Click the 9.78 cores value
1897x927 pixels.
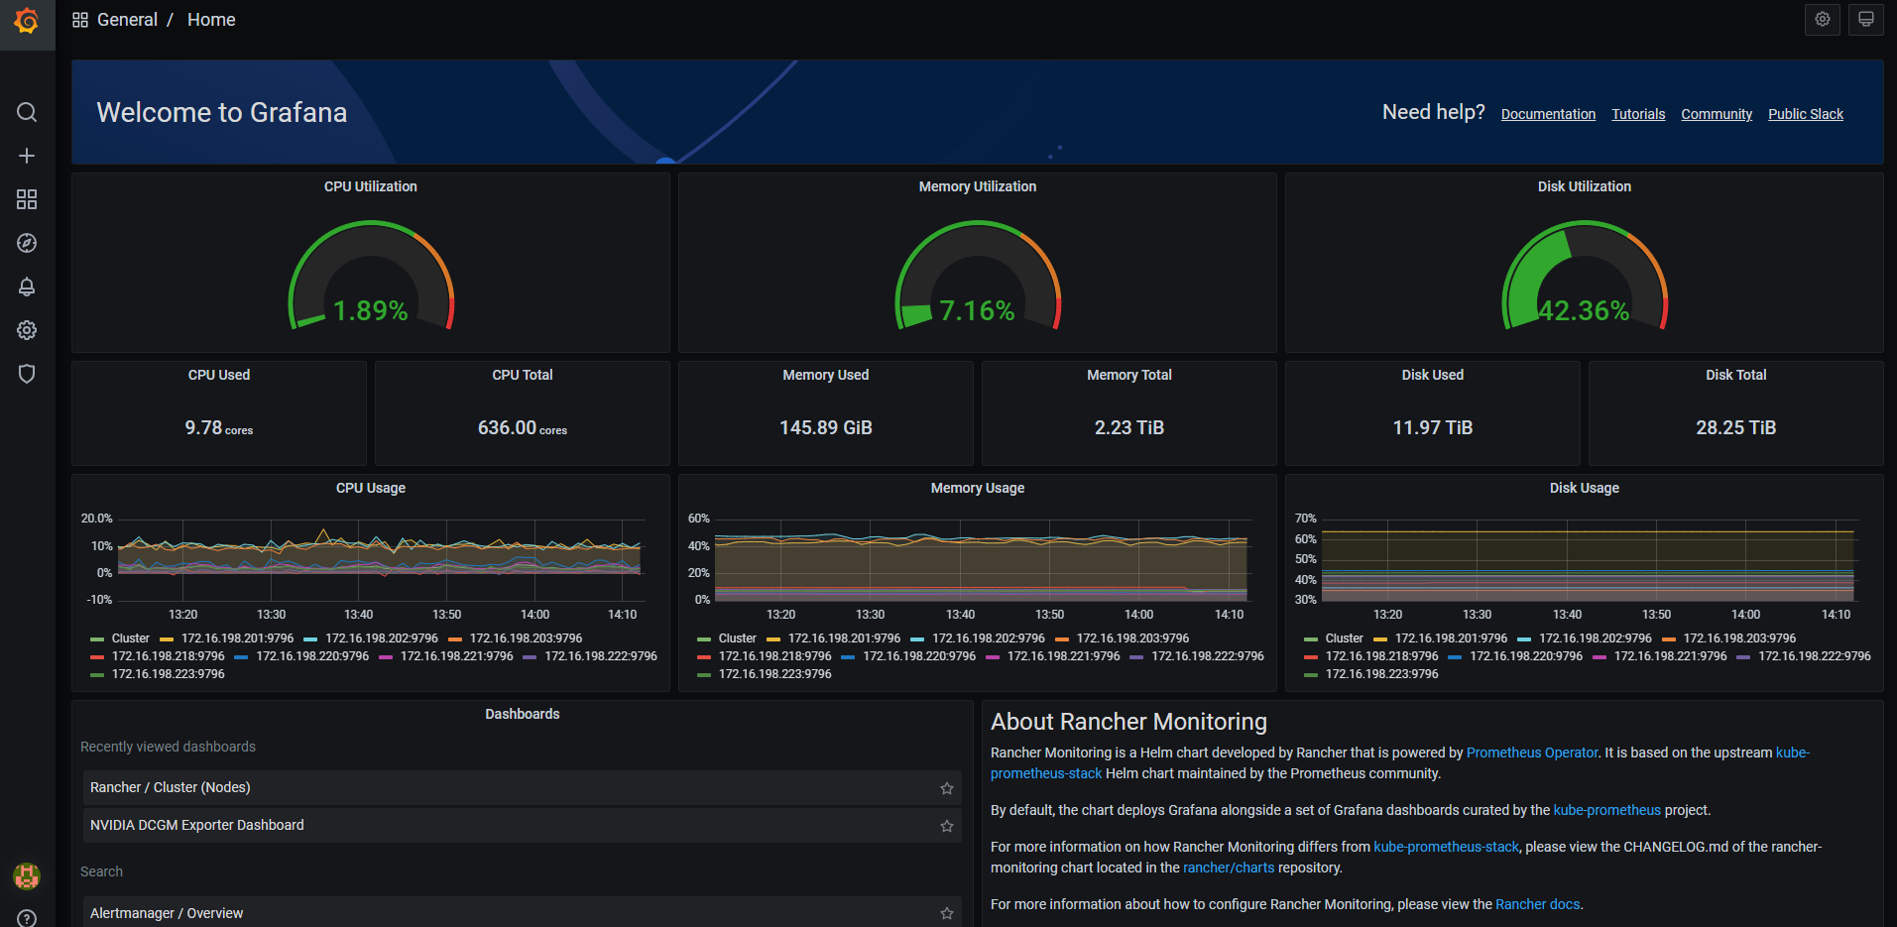pos(219,427)
